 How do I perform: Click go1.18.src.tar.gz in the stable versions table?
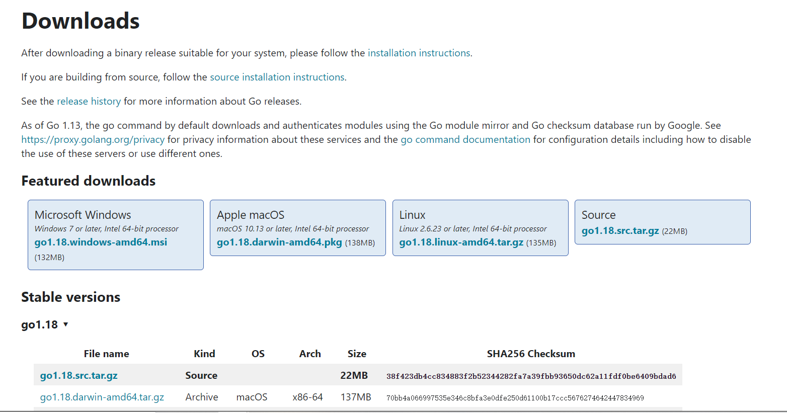[x=78, y=376]
